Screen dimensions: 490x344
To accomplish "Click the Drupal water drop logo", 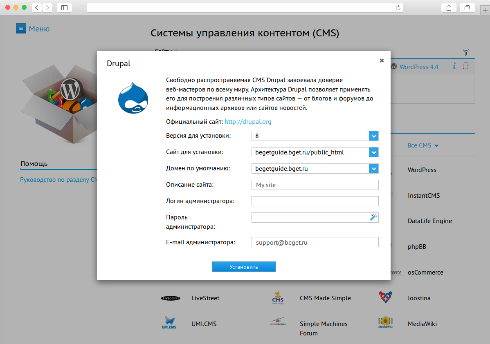I will tap(133, 98).
